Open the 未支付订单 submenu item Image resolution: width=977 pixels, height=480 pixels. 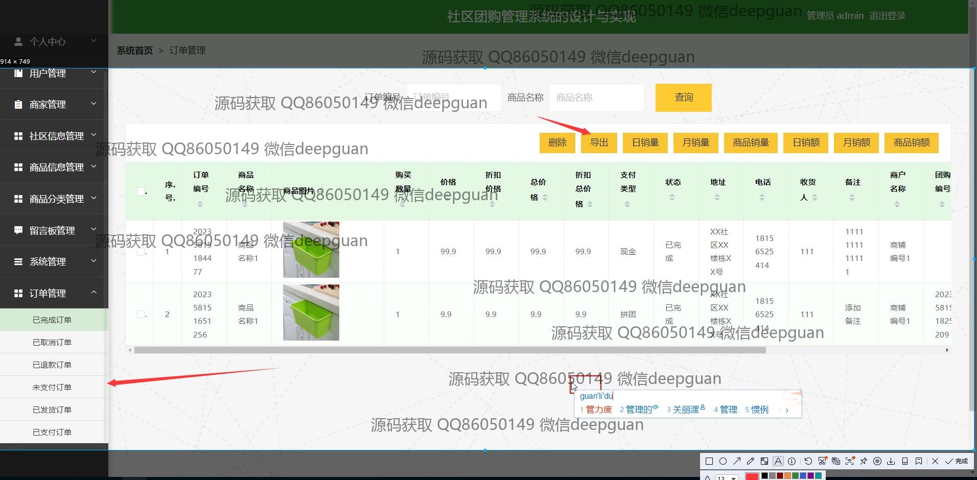[52, 387]
